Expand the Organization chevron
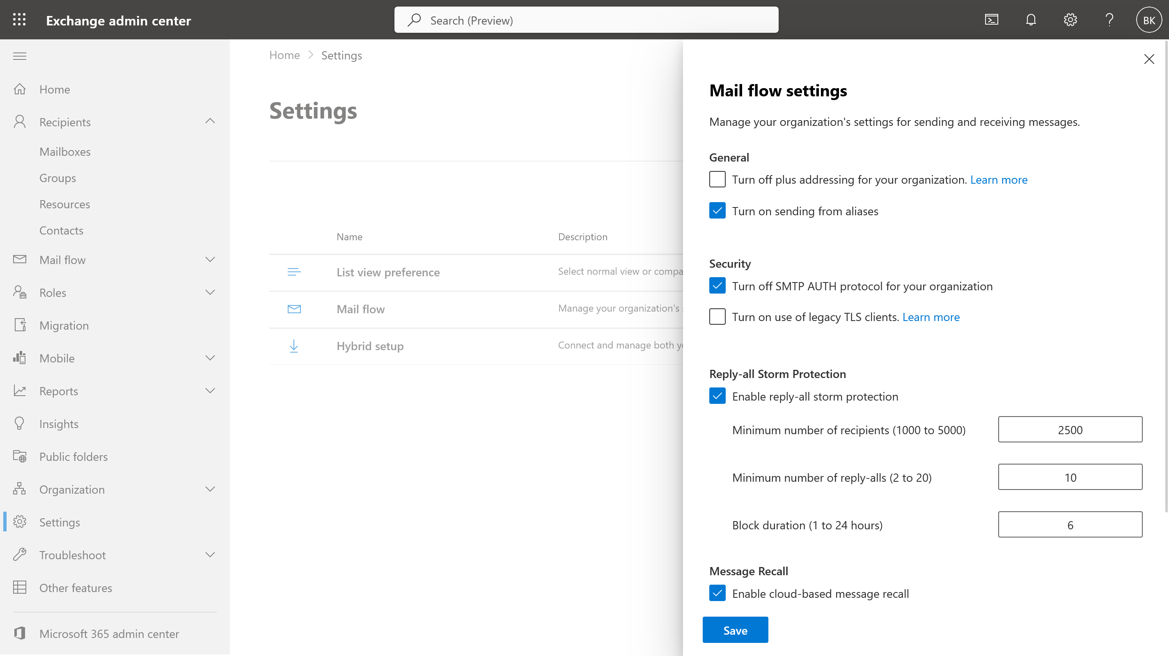Image resolution: width=1169 pixels, height=656 pixels. 210,489
